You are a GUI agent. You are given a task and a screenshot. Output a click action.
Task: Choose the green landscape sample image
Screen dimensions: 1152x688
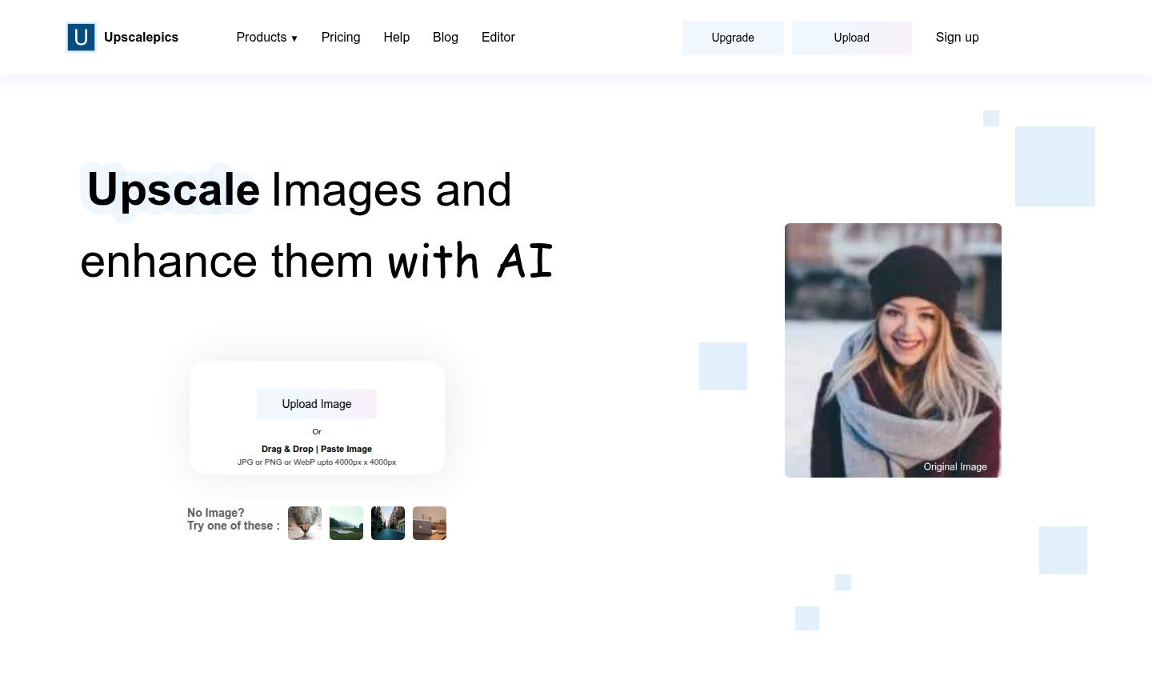pyautogui.click(x=346, y=523)
